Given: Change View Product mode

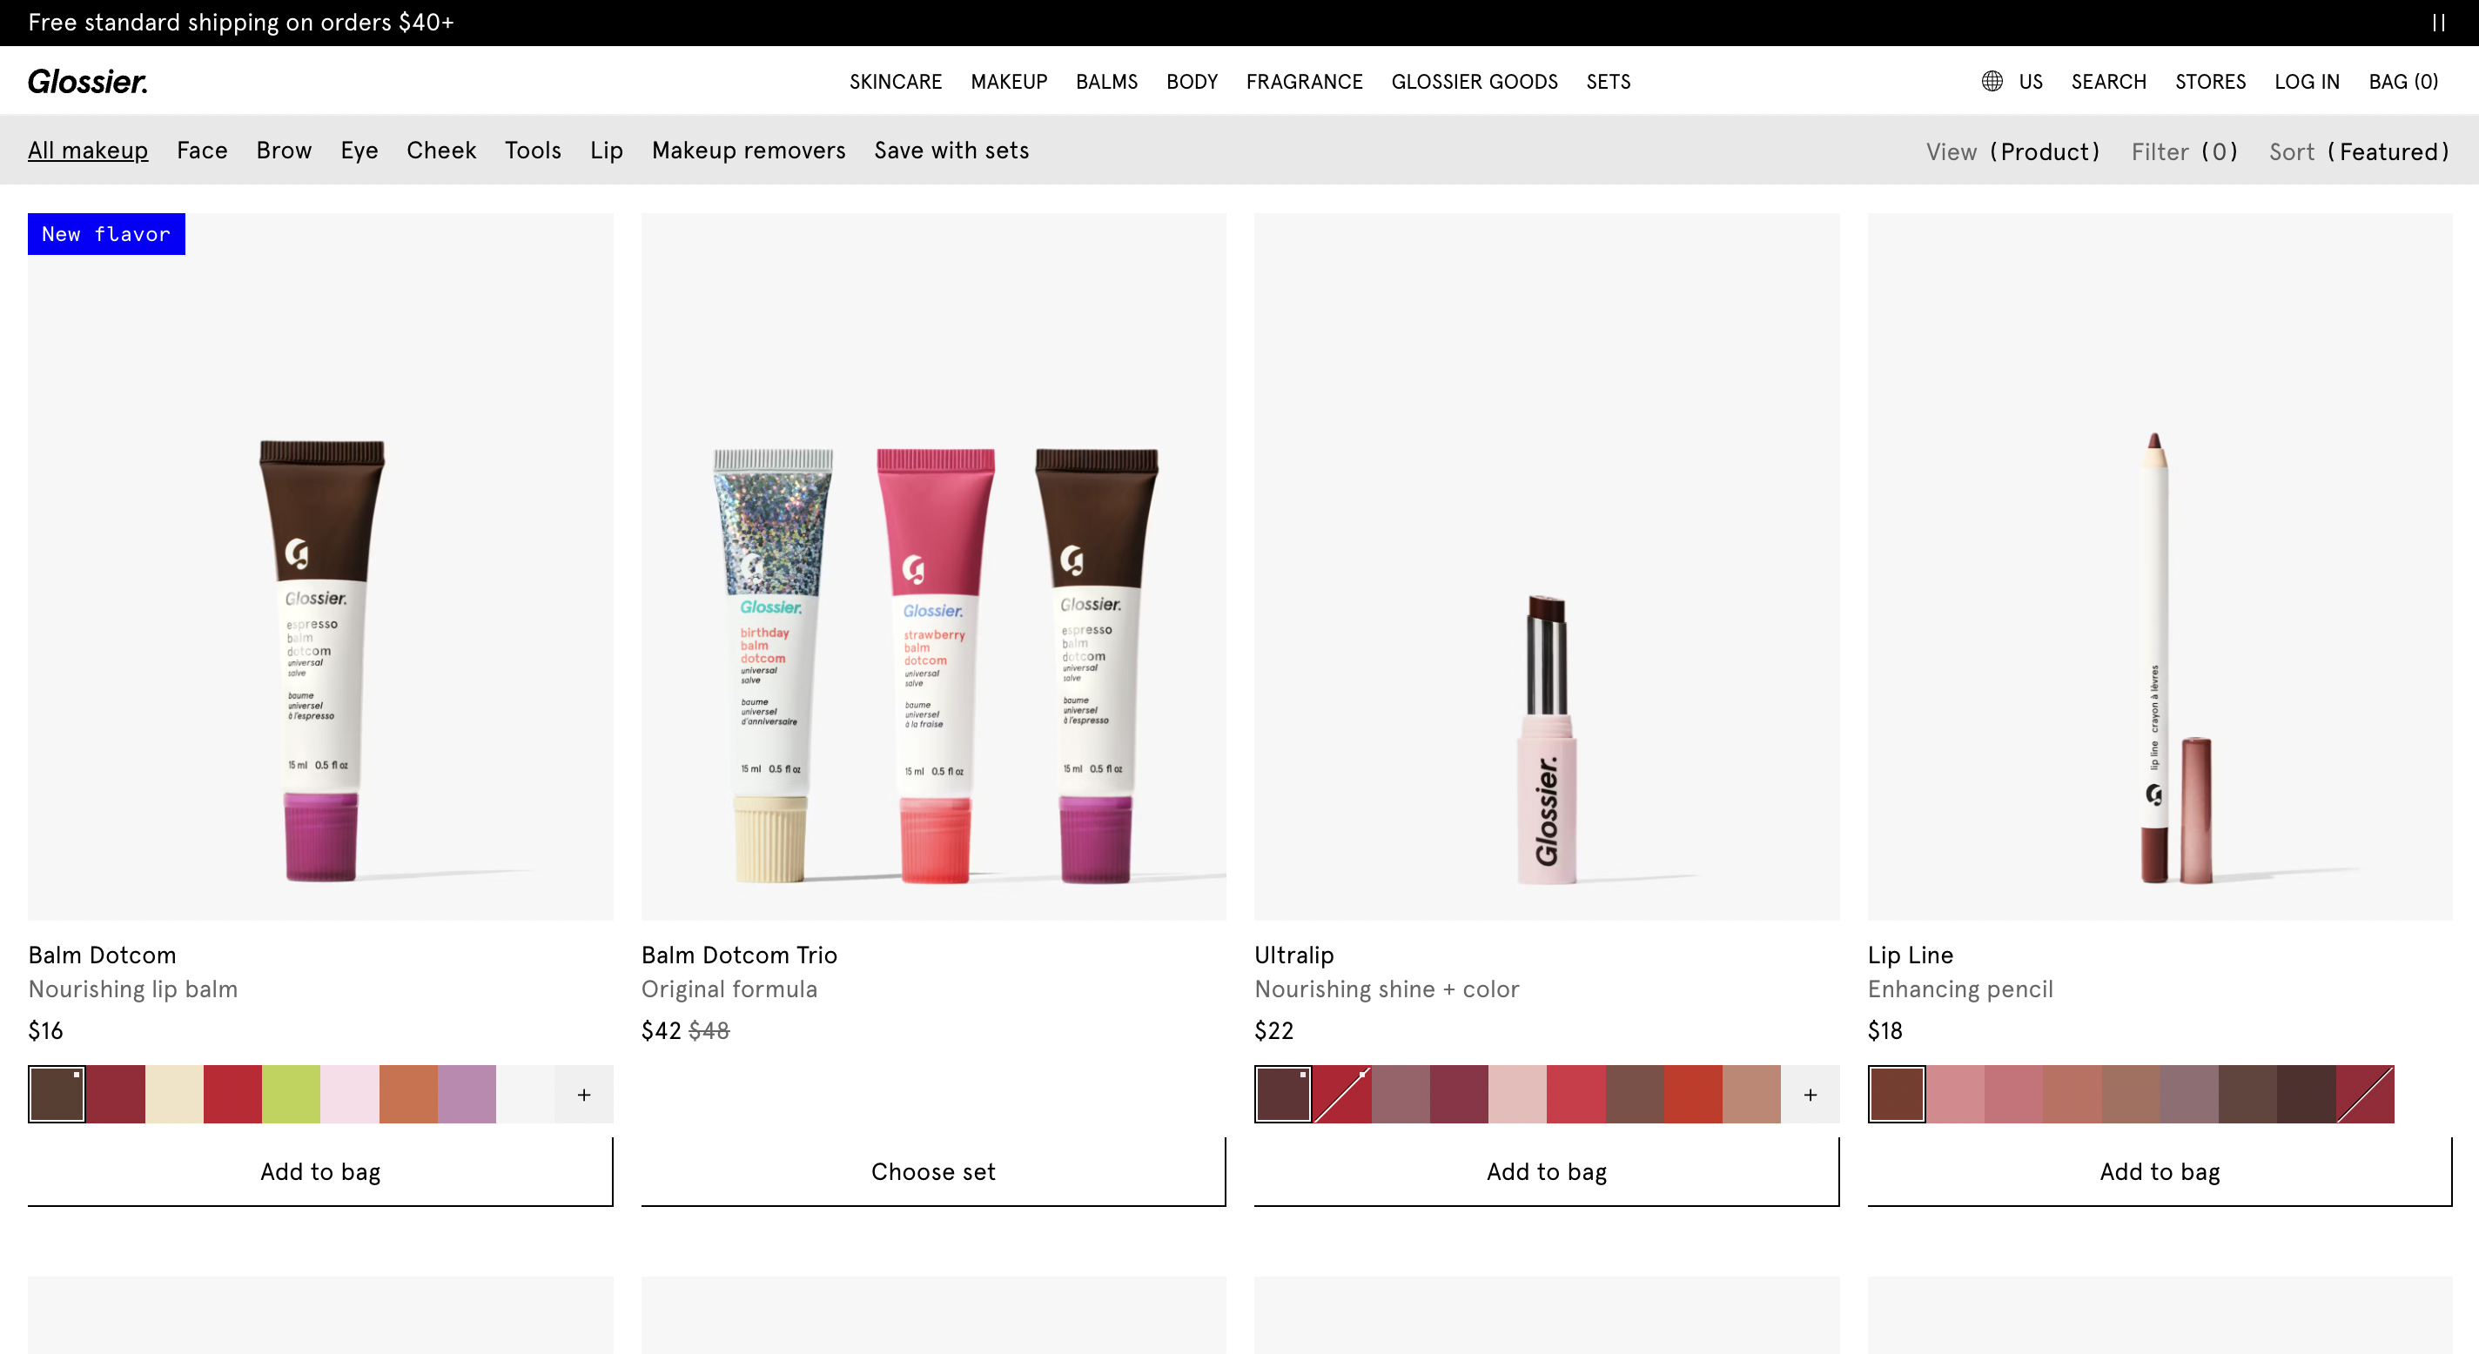Looking at the screenshot, I should click(2012, 151).
